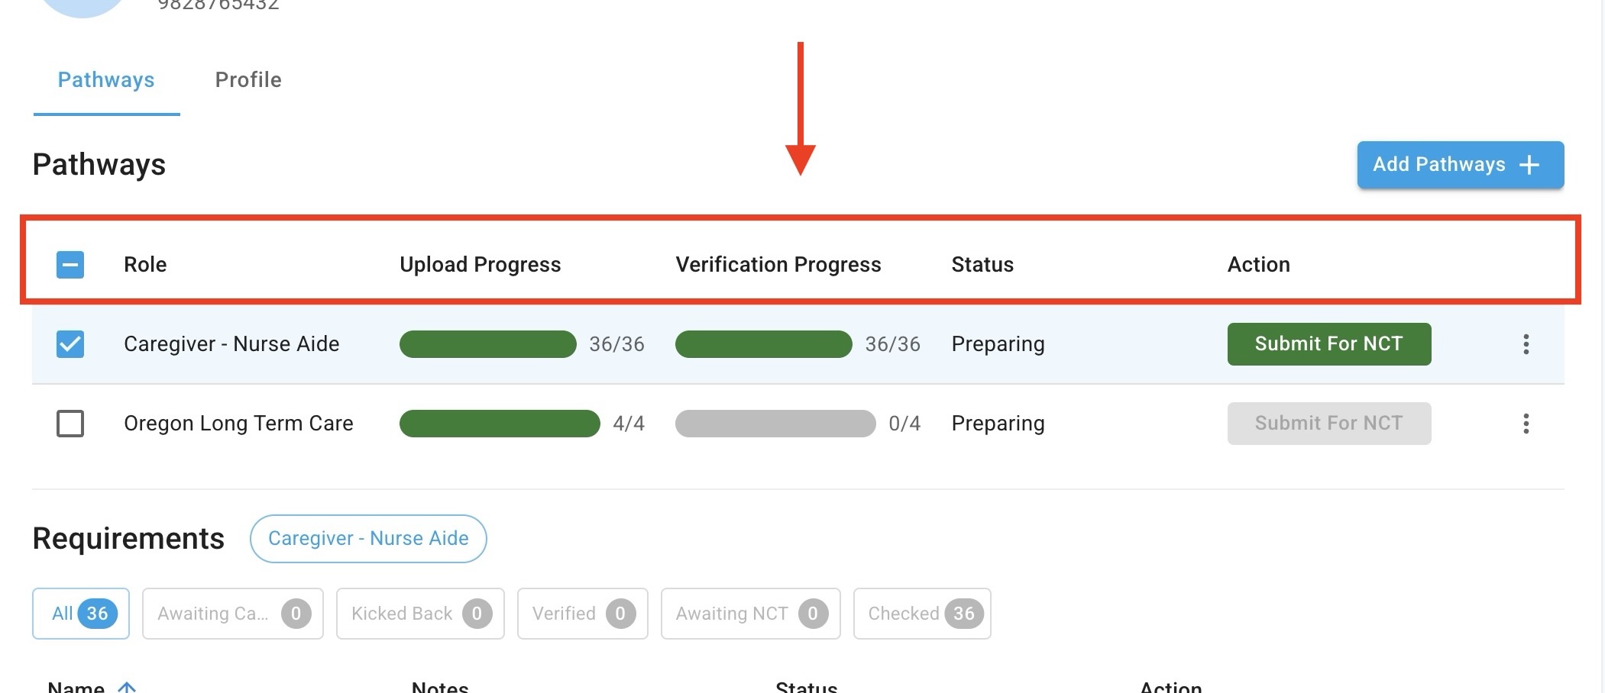Click green Submit For NCT button
Screen dimensions: 1605x693
pyautogui.click(x=1328, y=344)
